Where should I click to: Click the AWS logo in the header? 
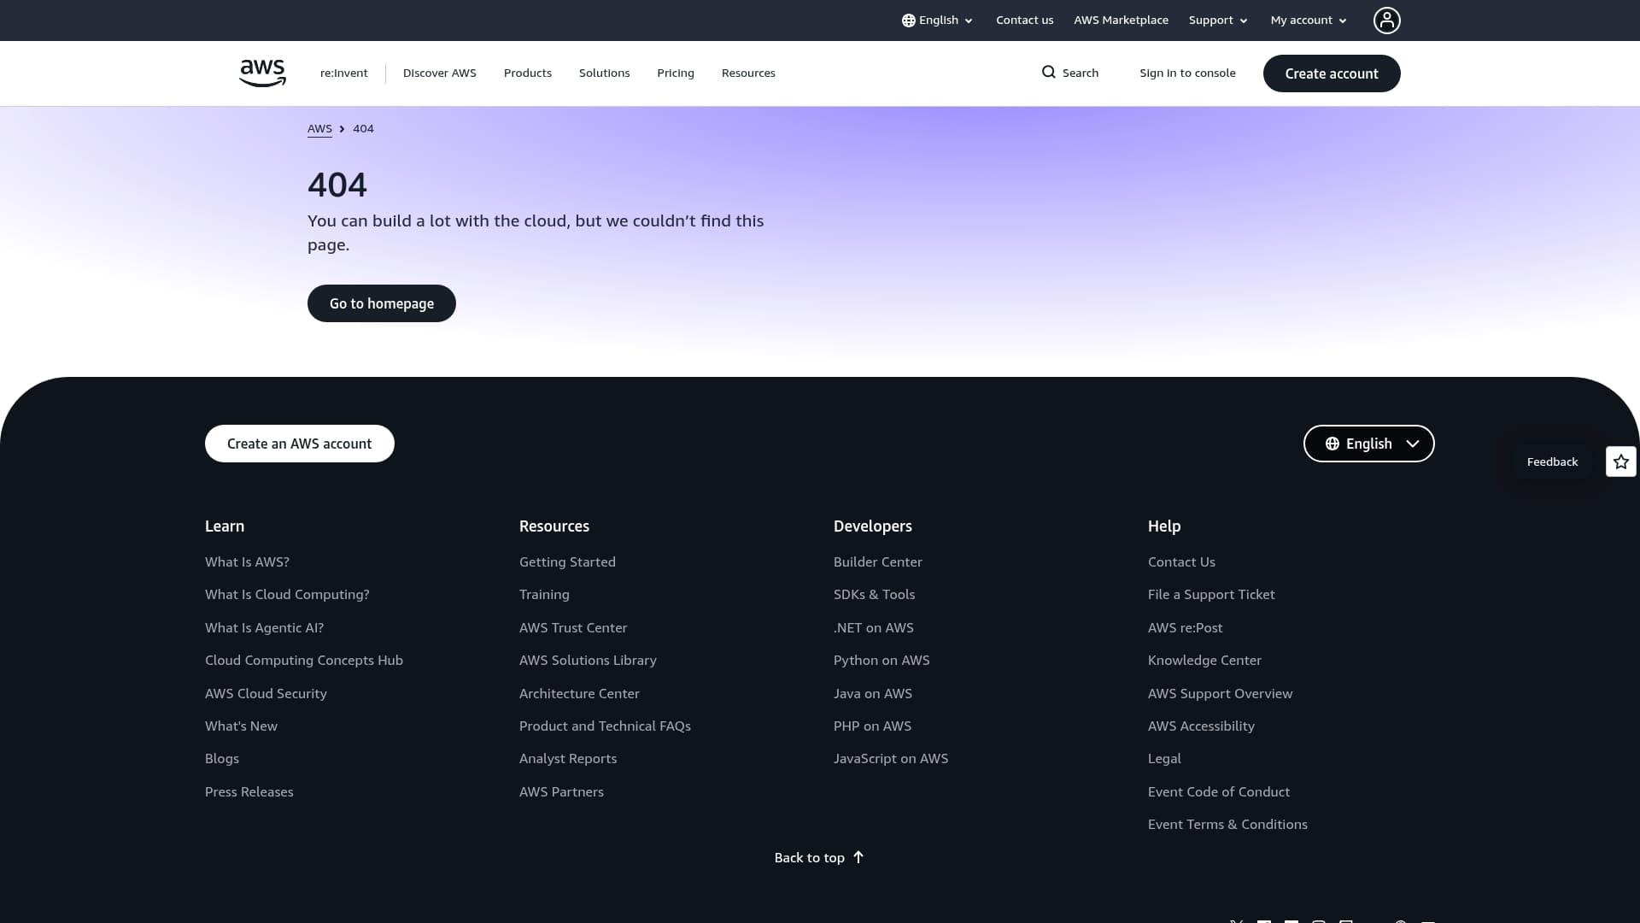pyautogui.click(x=262, y=73)
